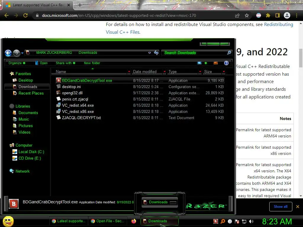Sort files by Size column

click(x=208, y=72)
